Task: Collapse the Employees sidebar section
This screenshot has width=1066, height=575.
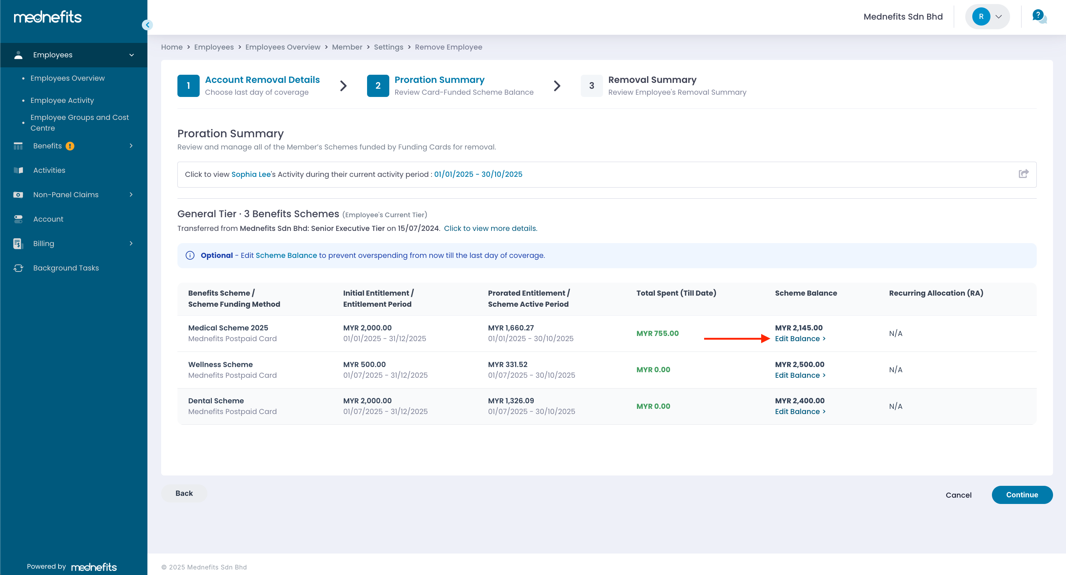Action: (x=131, y=55)
